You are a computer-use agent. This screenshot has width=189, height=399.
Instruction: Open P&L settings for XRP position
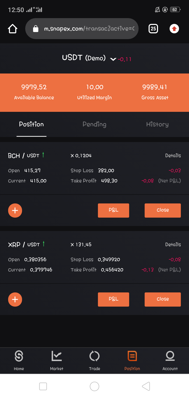point(113,300)
